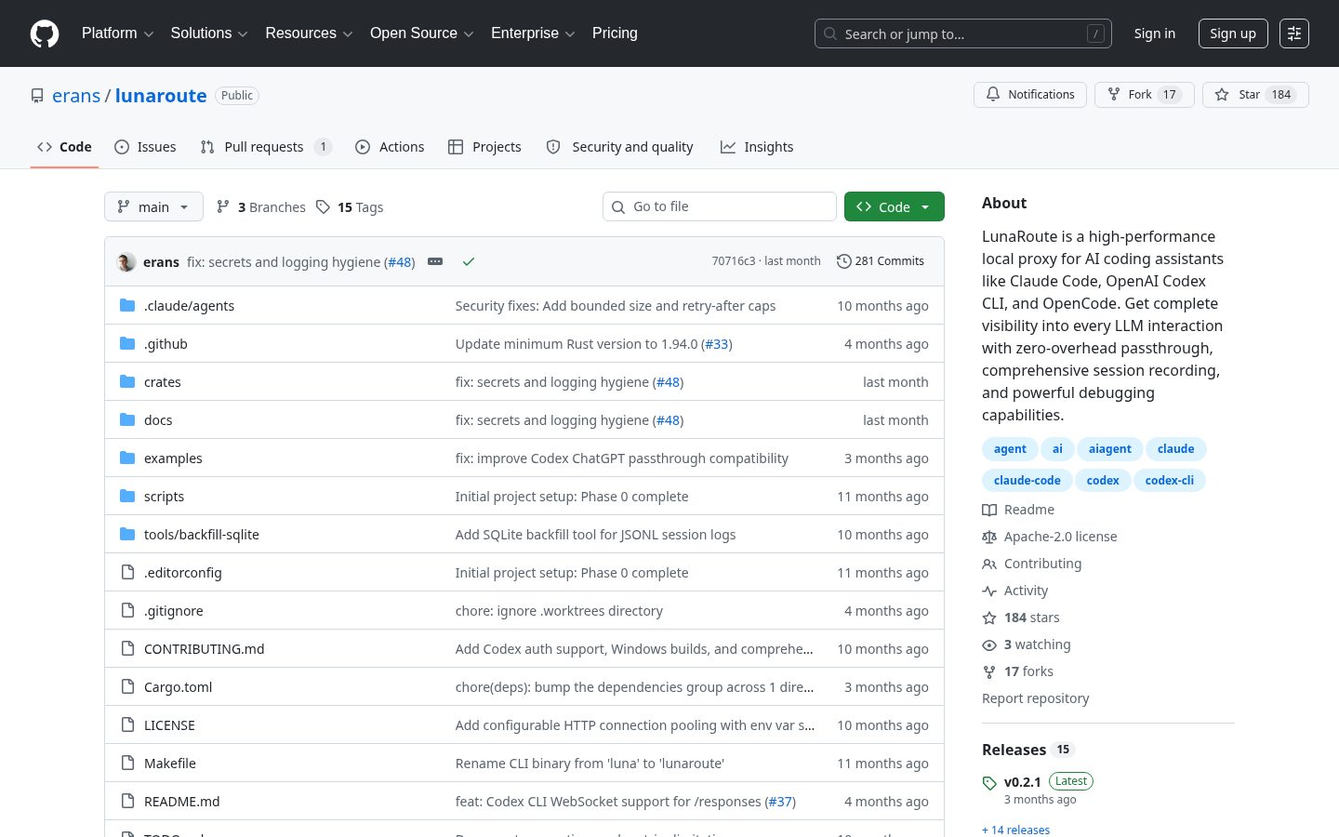Click the repository icon beside erans

point(37,96)
